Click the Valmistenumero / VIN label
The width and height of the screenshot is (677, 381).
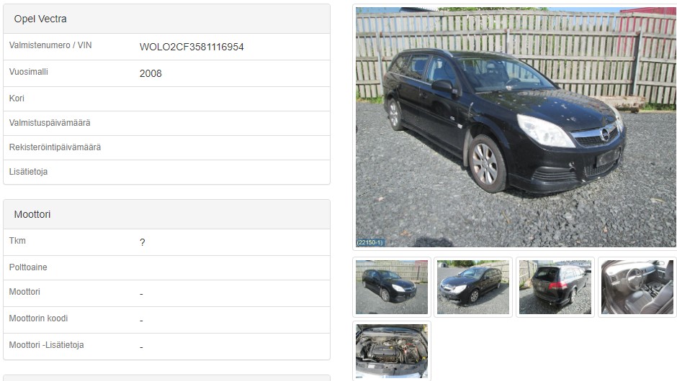(x=50, y=45)
